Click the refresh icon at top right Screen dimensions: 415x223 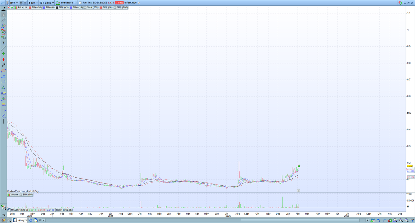tap(400, 2)
